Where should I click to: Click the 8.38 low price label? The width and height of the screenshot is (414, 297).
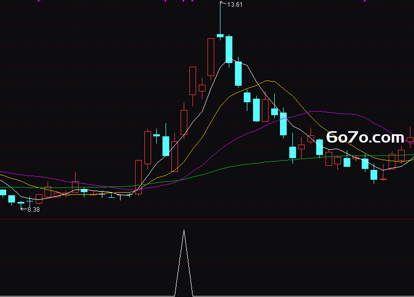click(34, 210)
